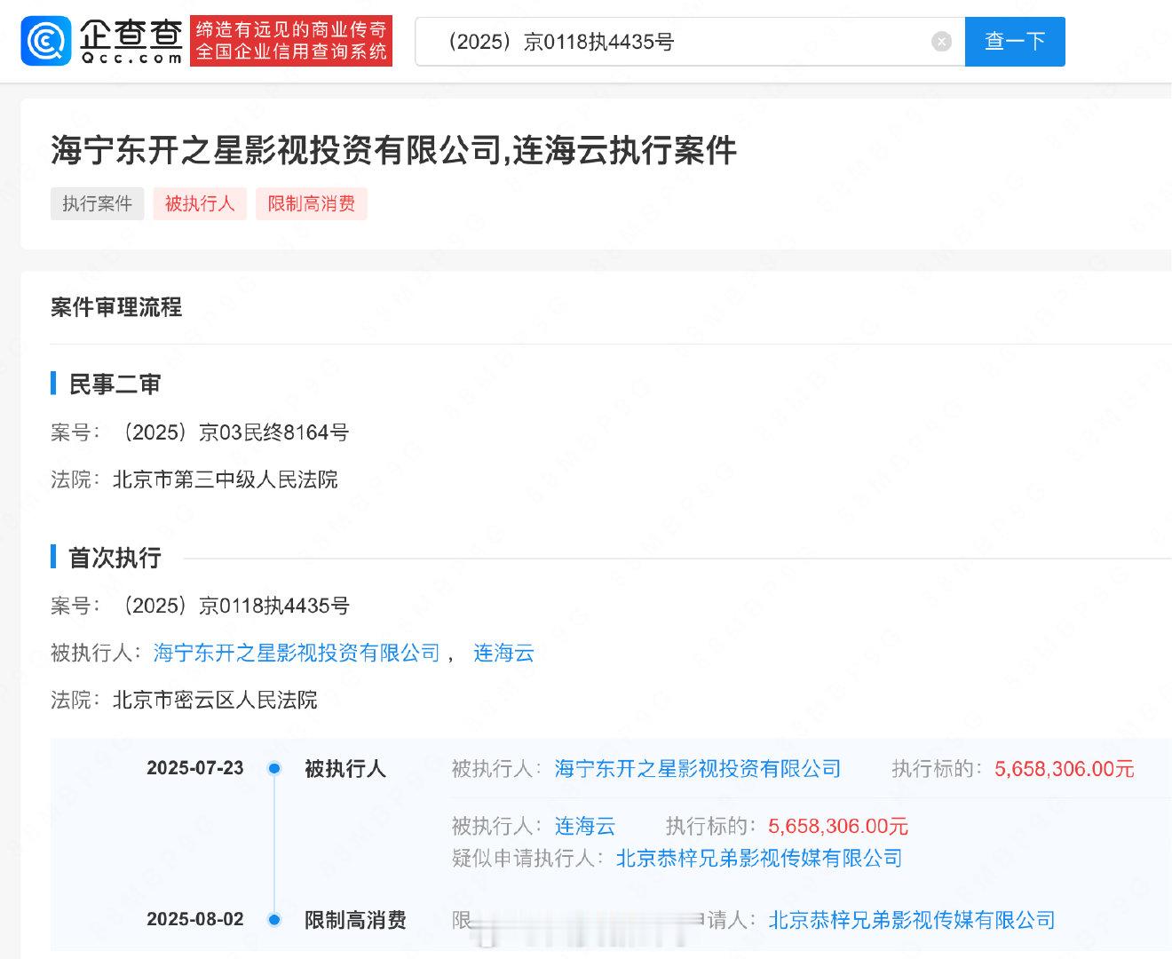Click the 限制高消费 timeline event label
Image resolution: width=1172 pixels, height=959 pixels.
coord(355,920)
